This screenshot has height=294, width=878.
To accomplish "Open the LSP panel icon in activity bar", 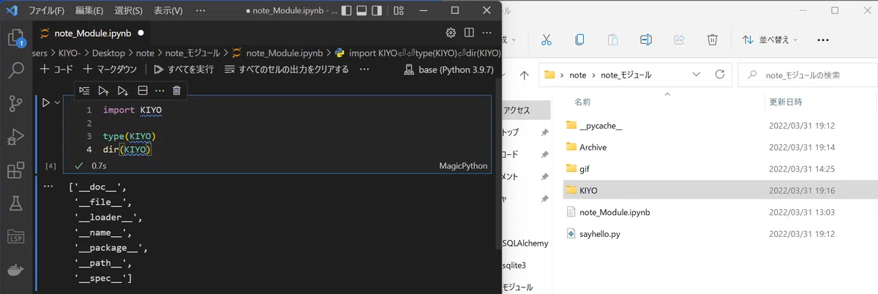I will click(x=15, y=236).
